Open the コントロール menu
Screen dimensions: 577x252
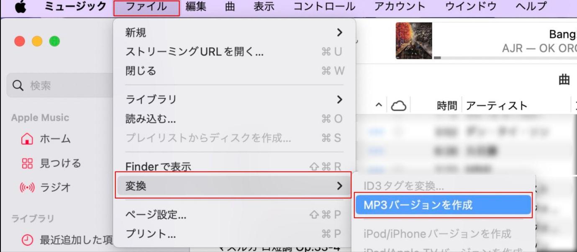324,7
